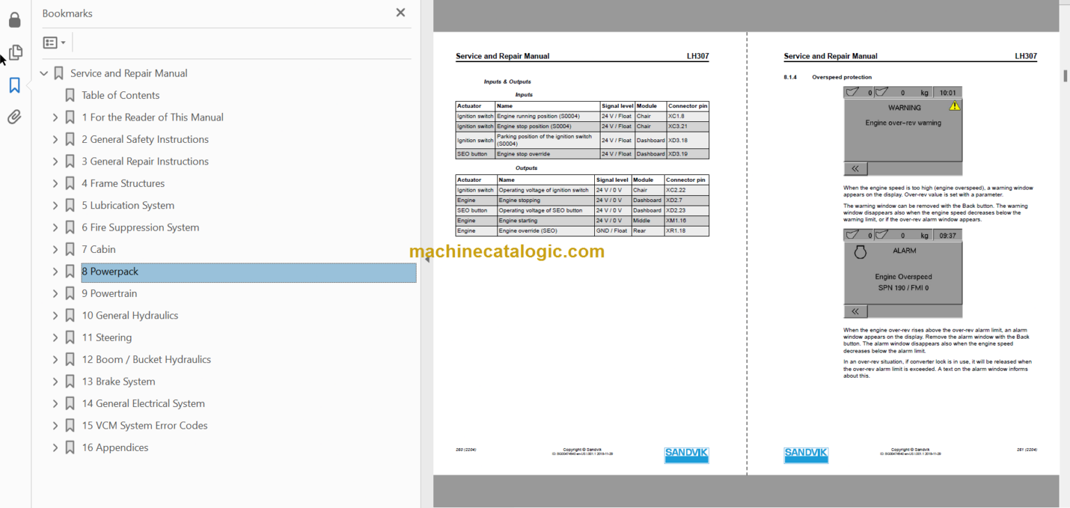Click the bookmark options icon above the list
The height and width of the screenshot is (508, 1070).
click(50, 42)
